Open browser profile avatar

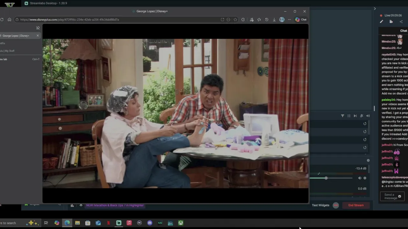(282, 19)
